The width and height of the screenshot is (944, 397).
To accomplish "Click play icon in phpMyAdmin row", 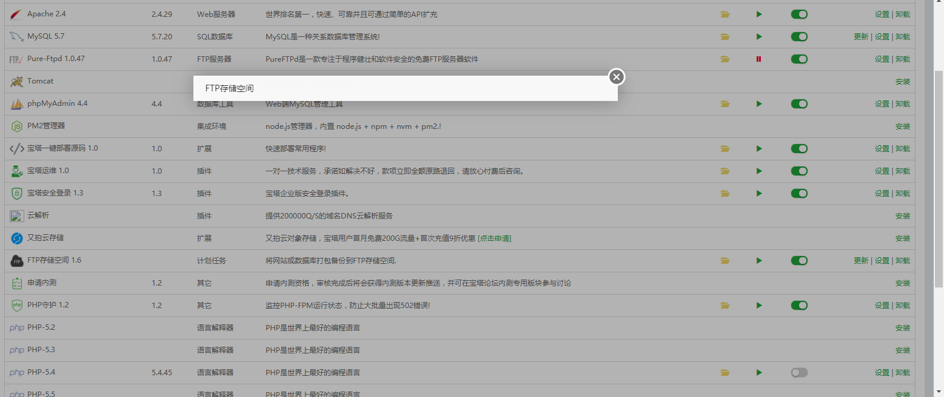I will pyautogui.click(x=759, y=104).
